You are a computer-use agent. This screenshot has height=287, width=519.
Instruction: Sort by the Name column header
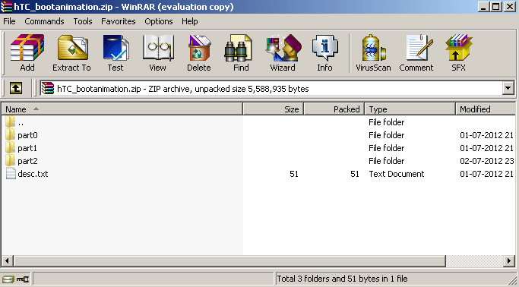pos(122,109)
